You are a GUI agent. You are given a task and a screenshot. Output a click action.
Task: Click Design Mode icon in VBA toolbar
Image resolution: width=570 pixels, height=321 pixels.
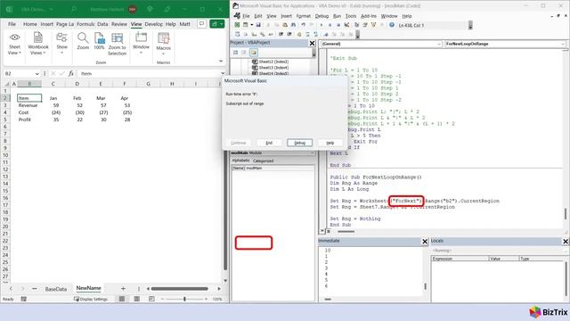click(x=346, y=25)
